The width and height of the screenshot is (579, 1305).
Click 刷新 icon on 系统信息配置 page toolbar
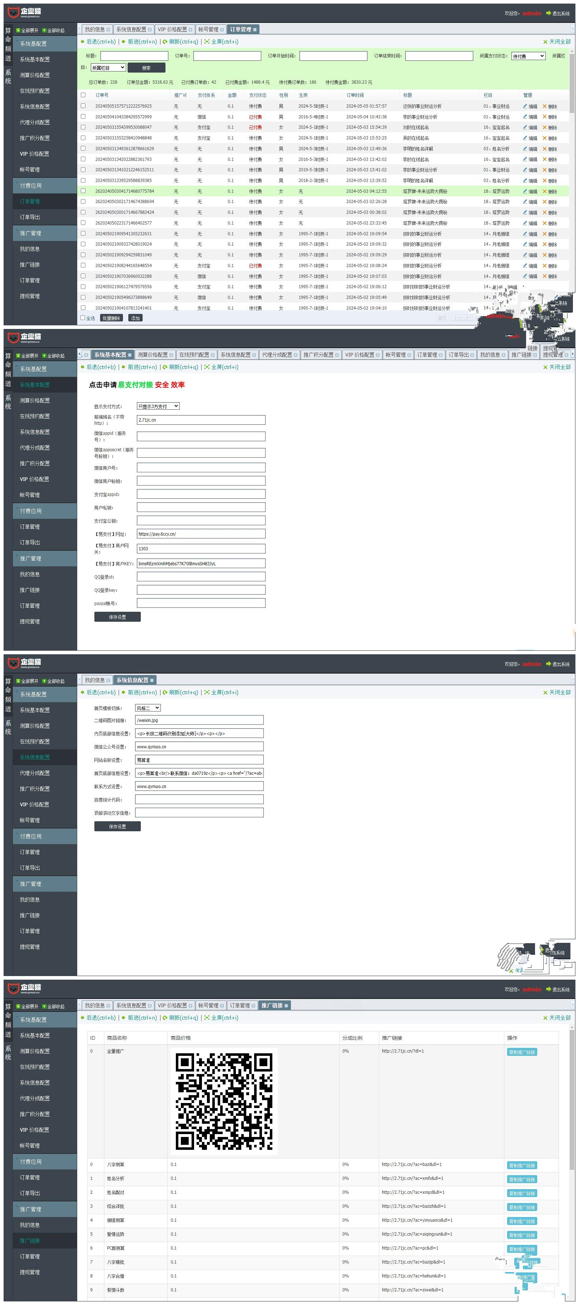click(x=165, y=692)
